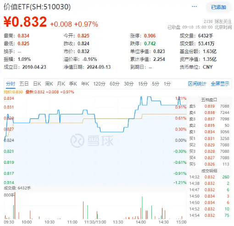Click the 成立日 date 2010-04-23

click(x=34, y=67)
